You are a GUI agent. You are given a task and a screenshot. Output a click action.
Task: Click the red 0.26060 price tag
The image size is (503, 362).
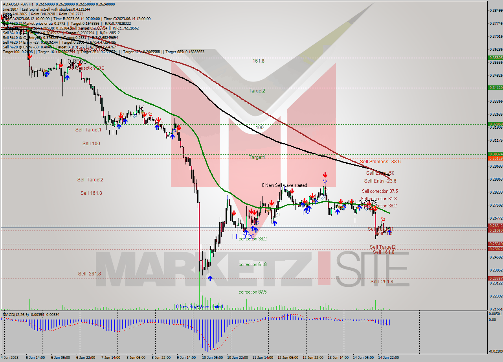(x=495, y=230)
